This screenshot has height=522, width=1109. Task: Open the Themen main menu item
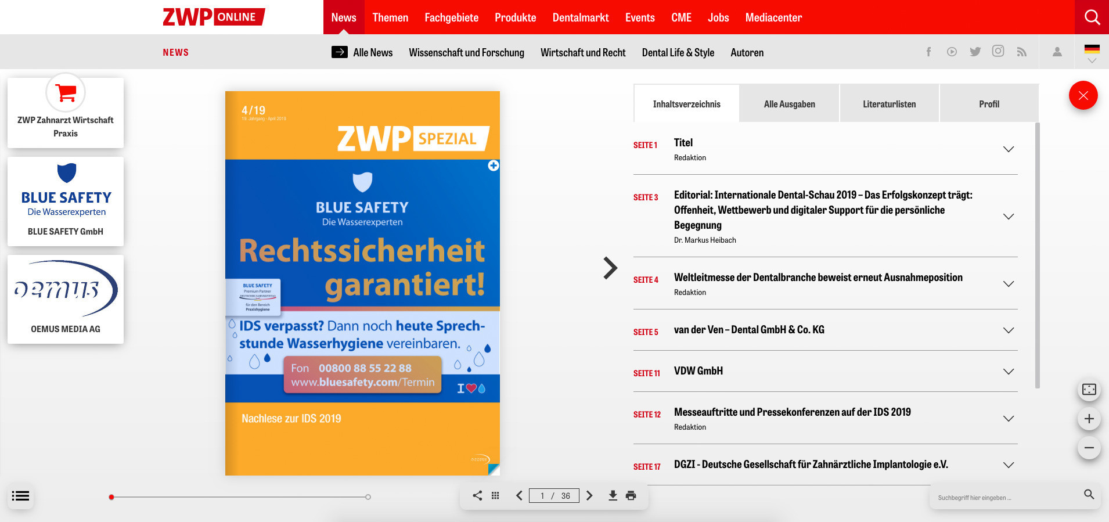pyautogui.click(x=390, y=17)
